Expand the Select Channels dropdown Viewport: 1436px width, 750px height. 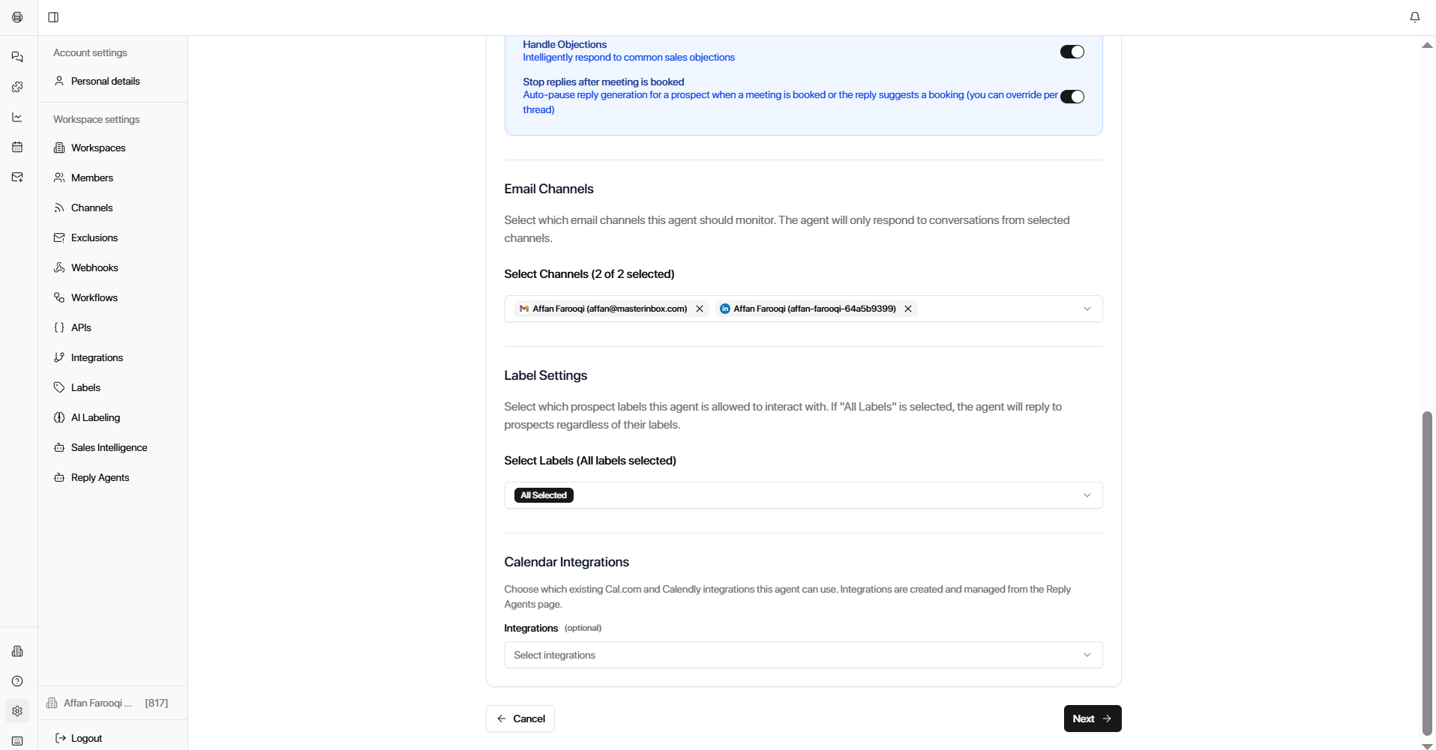pyautogui.click(x=1087, y=309)
